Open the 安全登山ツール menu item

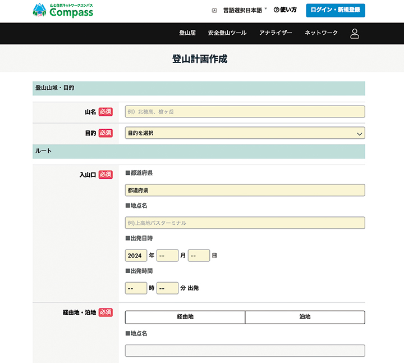pos(227,33)
